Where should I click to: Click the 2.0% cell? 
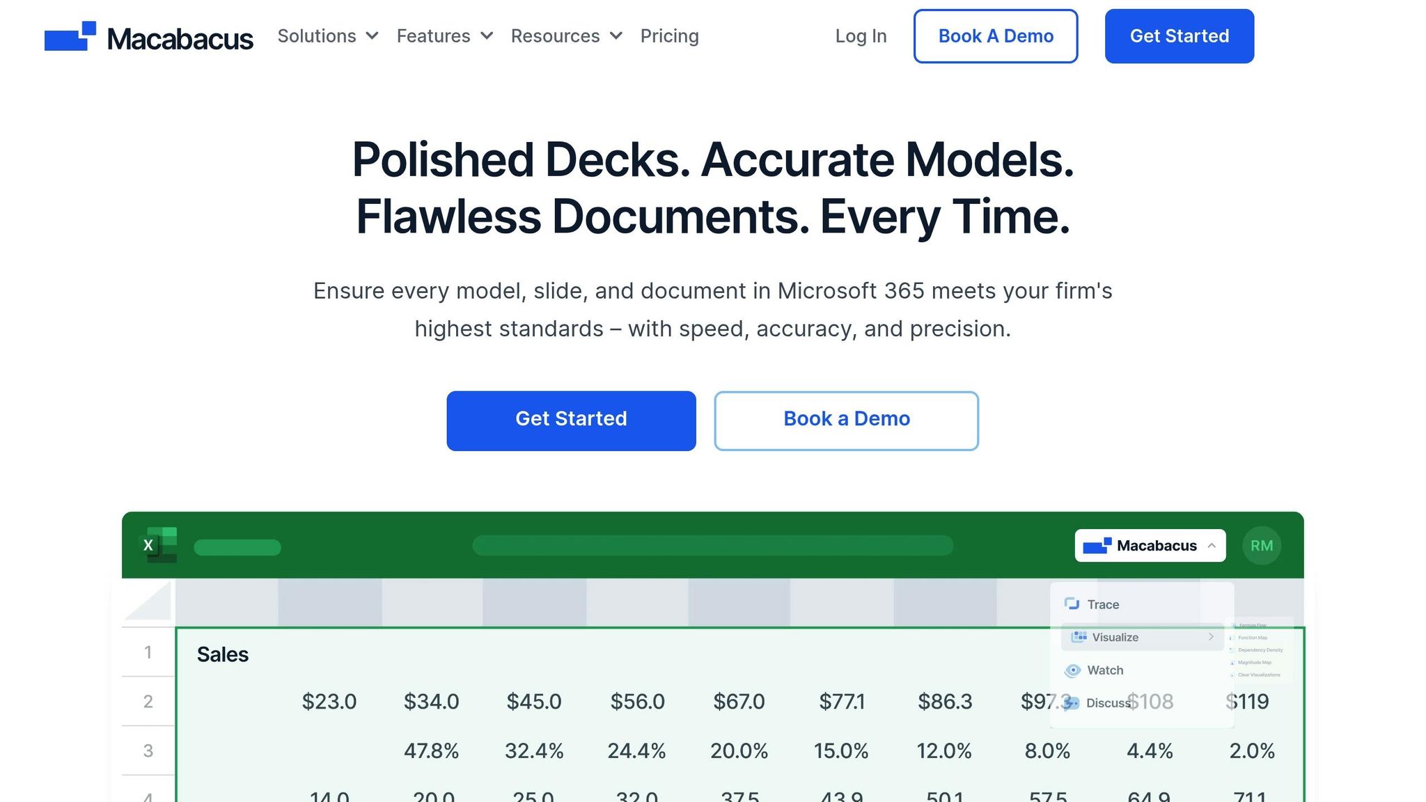click(1252, 751)
